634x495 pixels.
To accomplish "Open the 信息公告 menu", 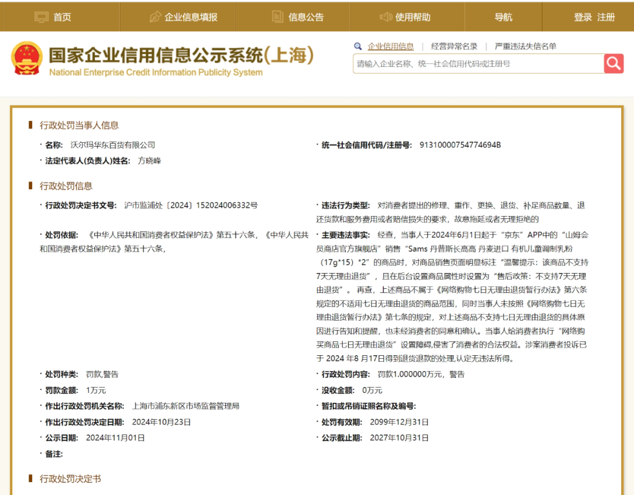I will click(306, 17).
